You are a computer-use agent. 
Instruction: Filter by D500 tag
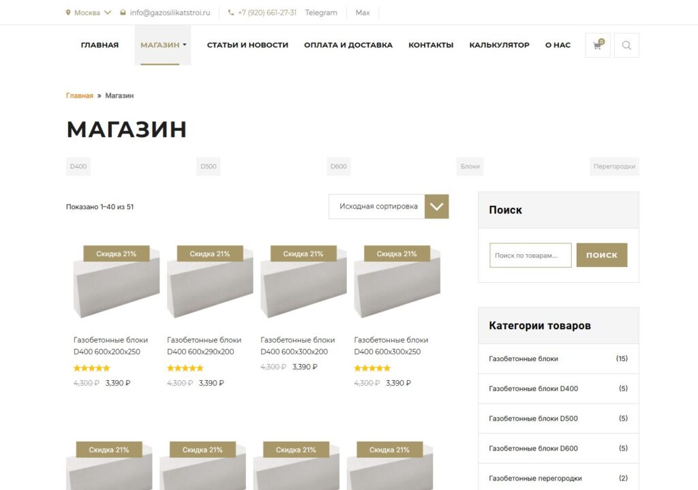[x=209, y=166]
